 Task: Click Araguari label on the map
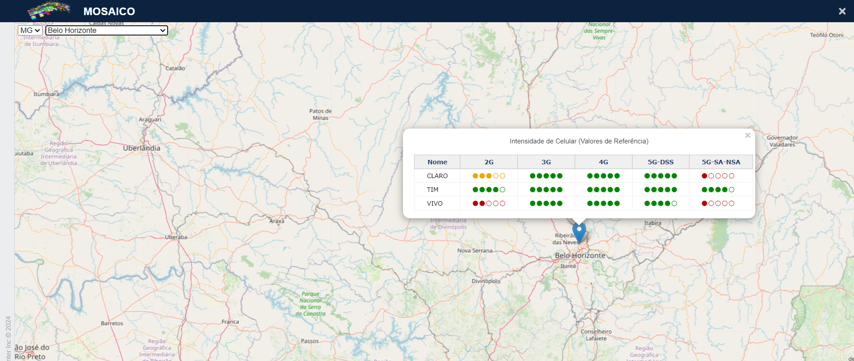coord(150,119)
